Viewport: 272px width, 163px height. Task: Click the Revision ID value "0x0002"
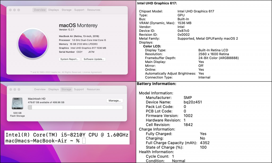click(184, 35)
